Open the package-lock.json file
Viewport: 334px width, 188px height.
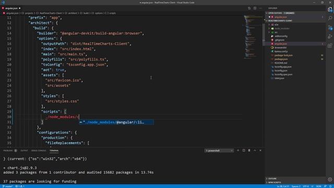point(283,55)
